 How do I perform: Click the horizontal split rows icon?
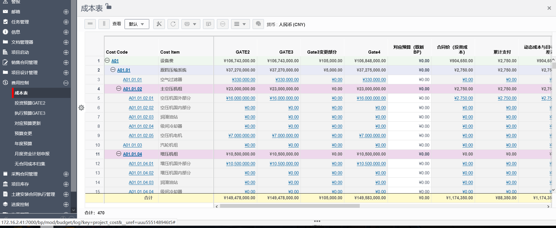[90, 24]
